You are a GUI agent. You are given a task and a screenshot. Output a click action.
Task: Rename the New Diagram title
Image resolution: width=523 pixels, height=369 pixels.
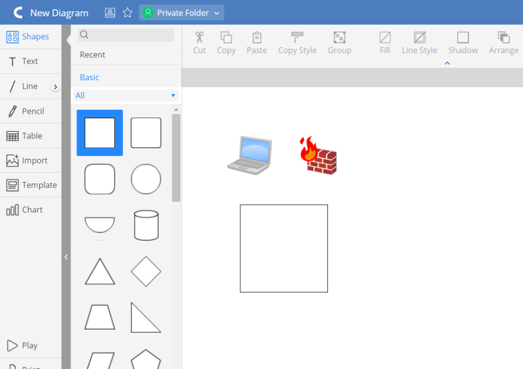click(59, 13)
